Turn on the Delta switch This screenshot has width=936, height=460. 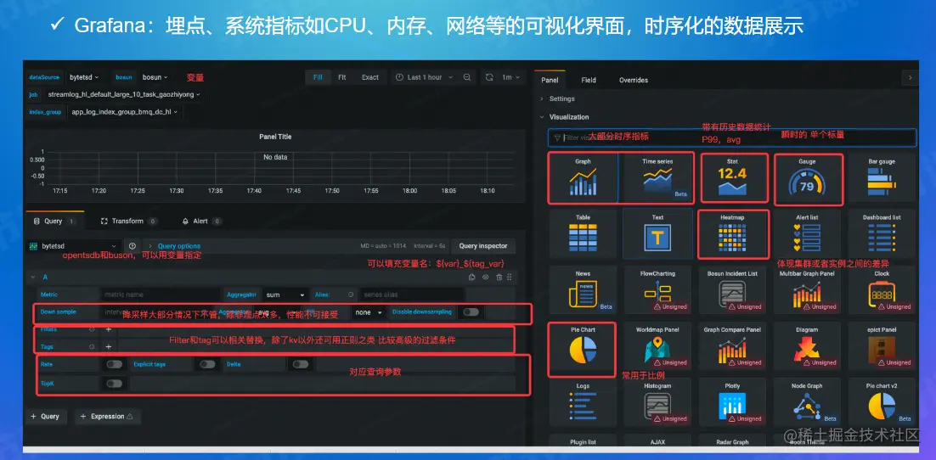(301, 364)
